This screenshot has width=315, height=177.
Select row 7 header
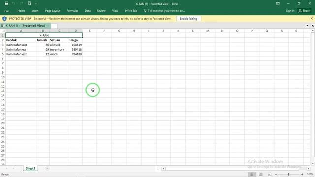point(3,63)
